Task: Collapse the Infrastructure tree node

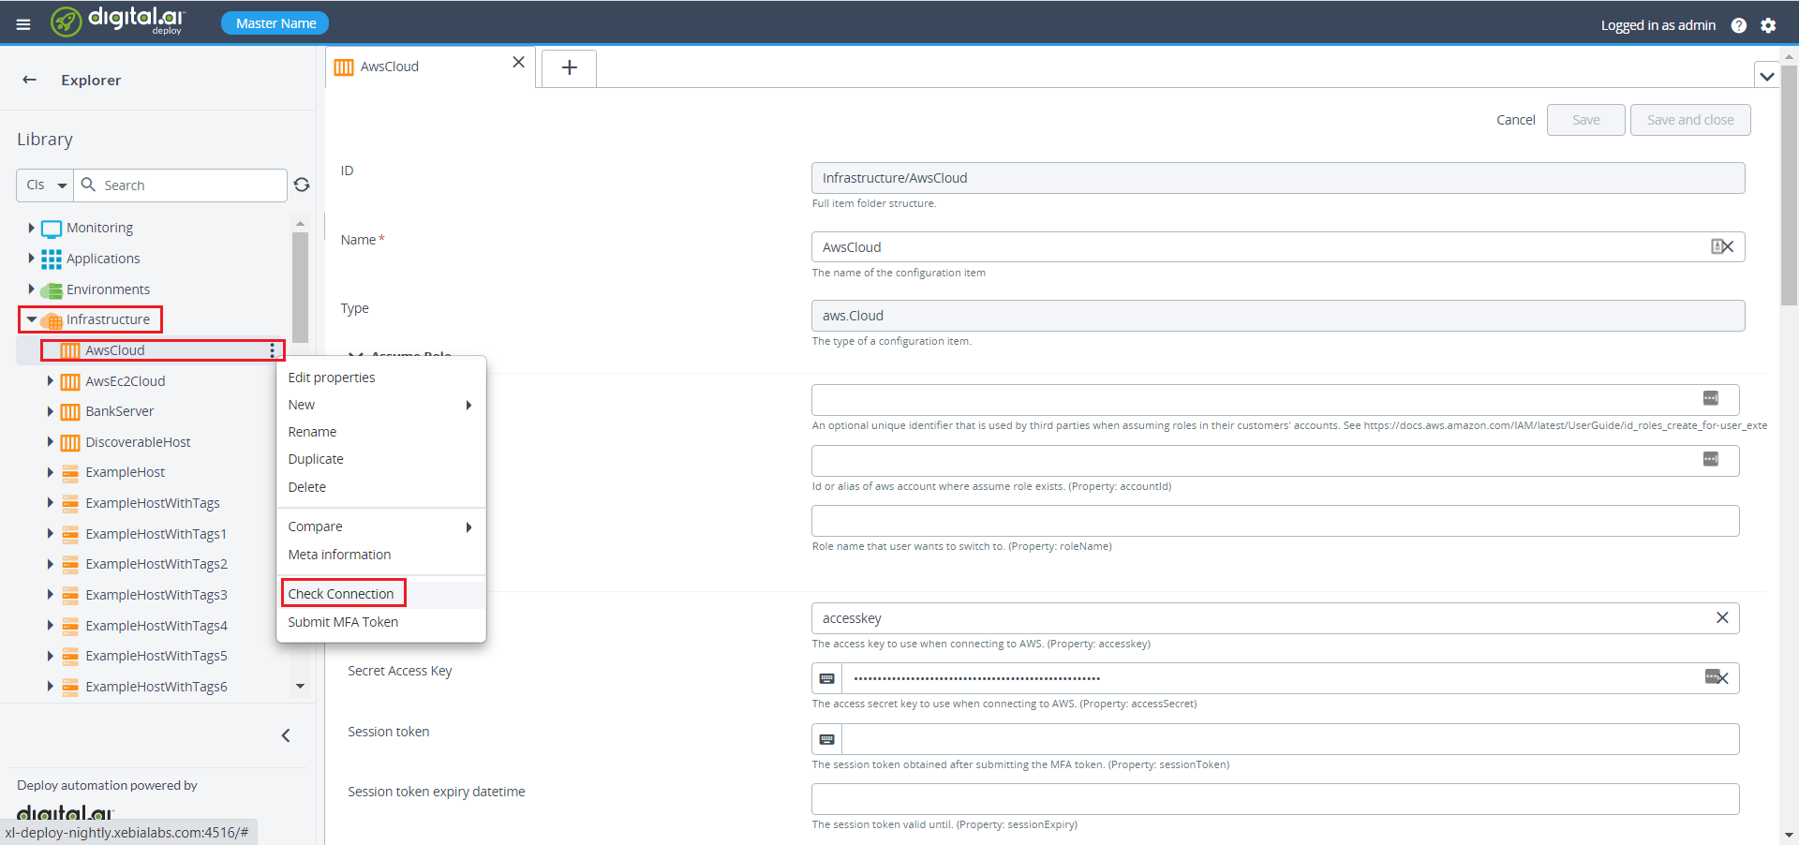Action: [32, 319]
